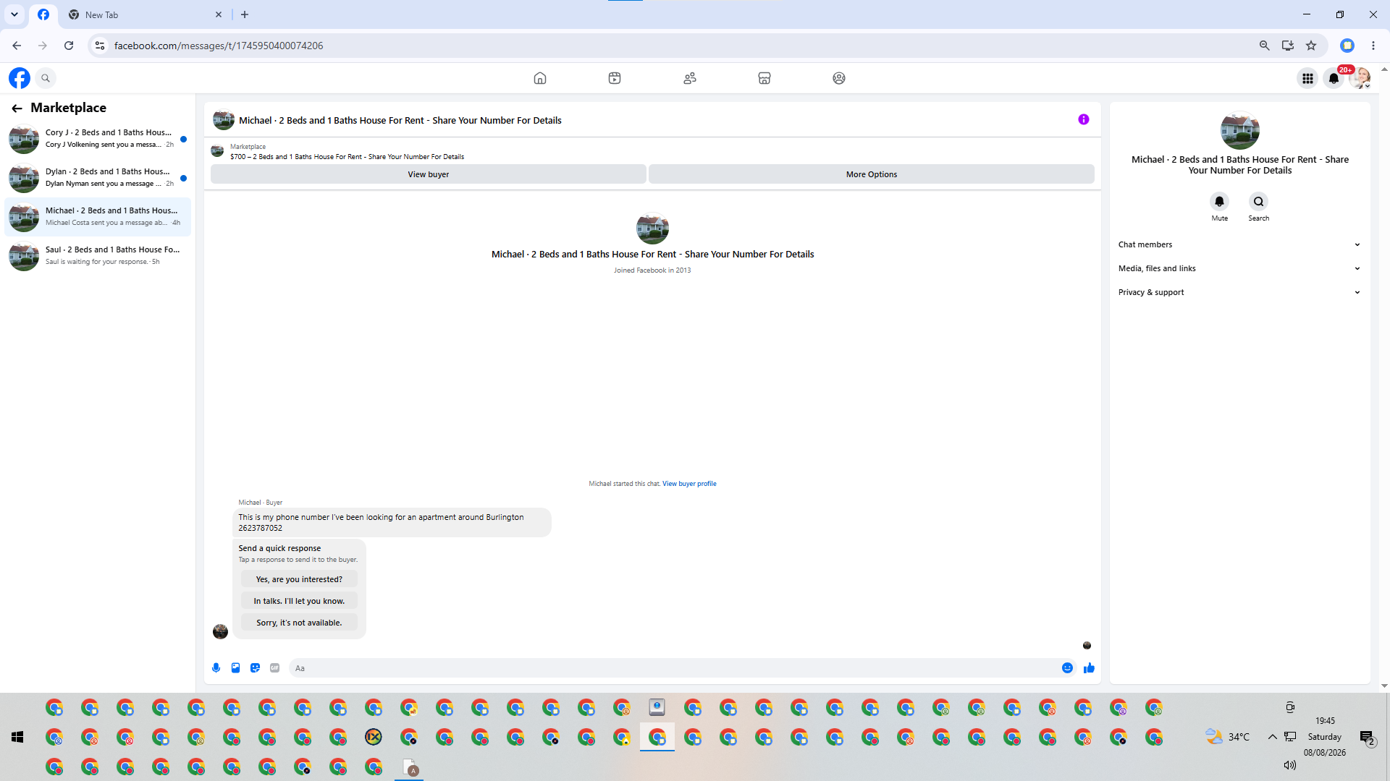Go back using the Marketplace arrow
This screenshot has width=1390, height=781.
tap(17, 108)
